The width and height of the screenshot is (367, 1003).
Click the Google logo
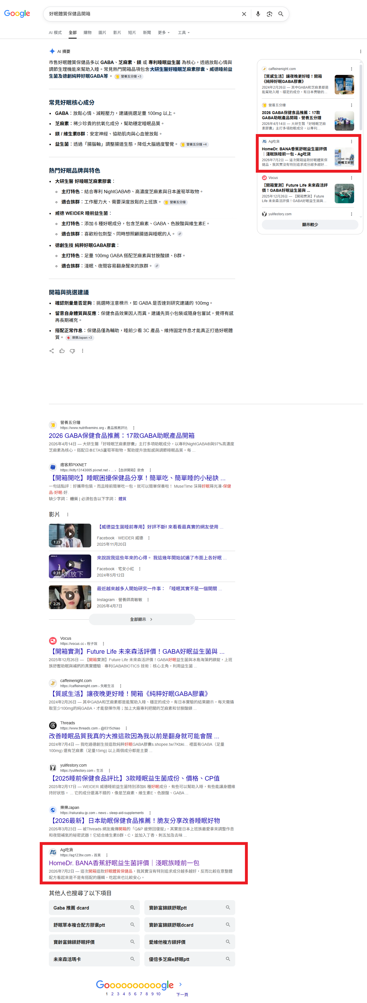point(17,14)
